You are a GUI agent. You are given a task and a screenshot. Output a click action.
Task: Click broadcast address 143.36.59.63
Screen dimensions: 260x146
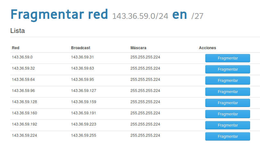click(x=83, y=68)
